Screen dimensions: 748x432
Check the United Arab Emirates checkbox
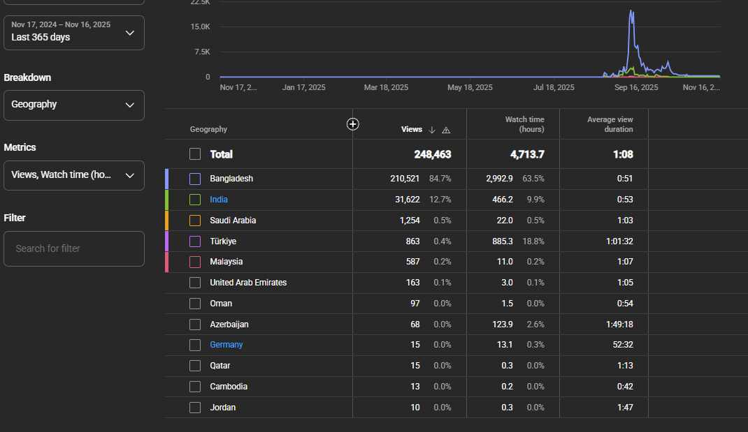click(195, 283)
